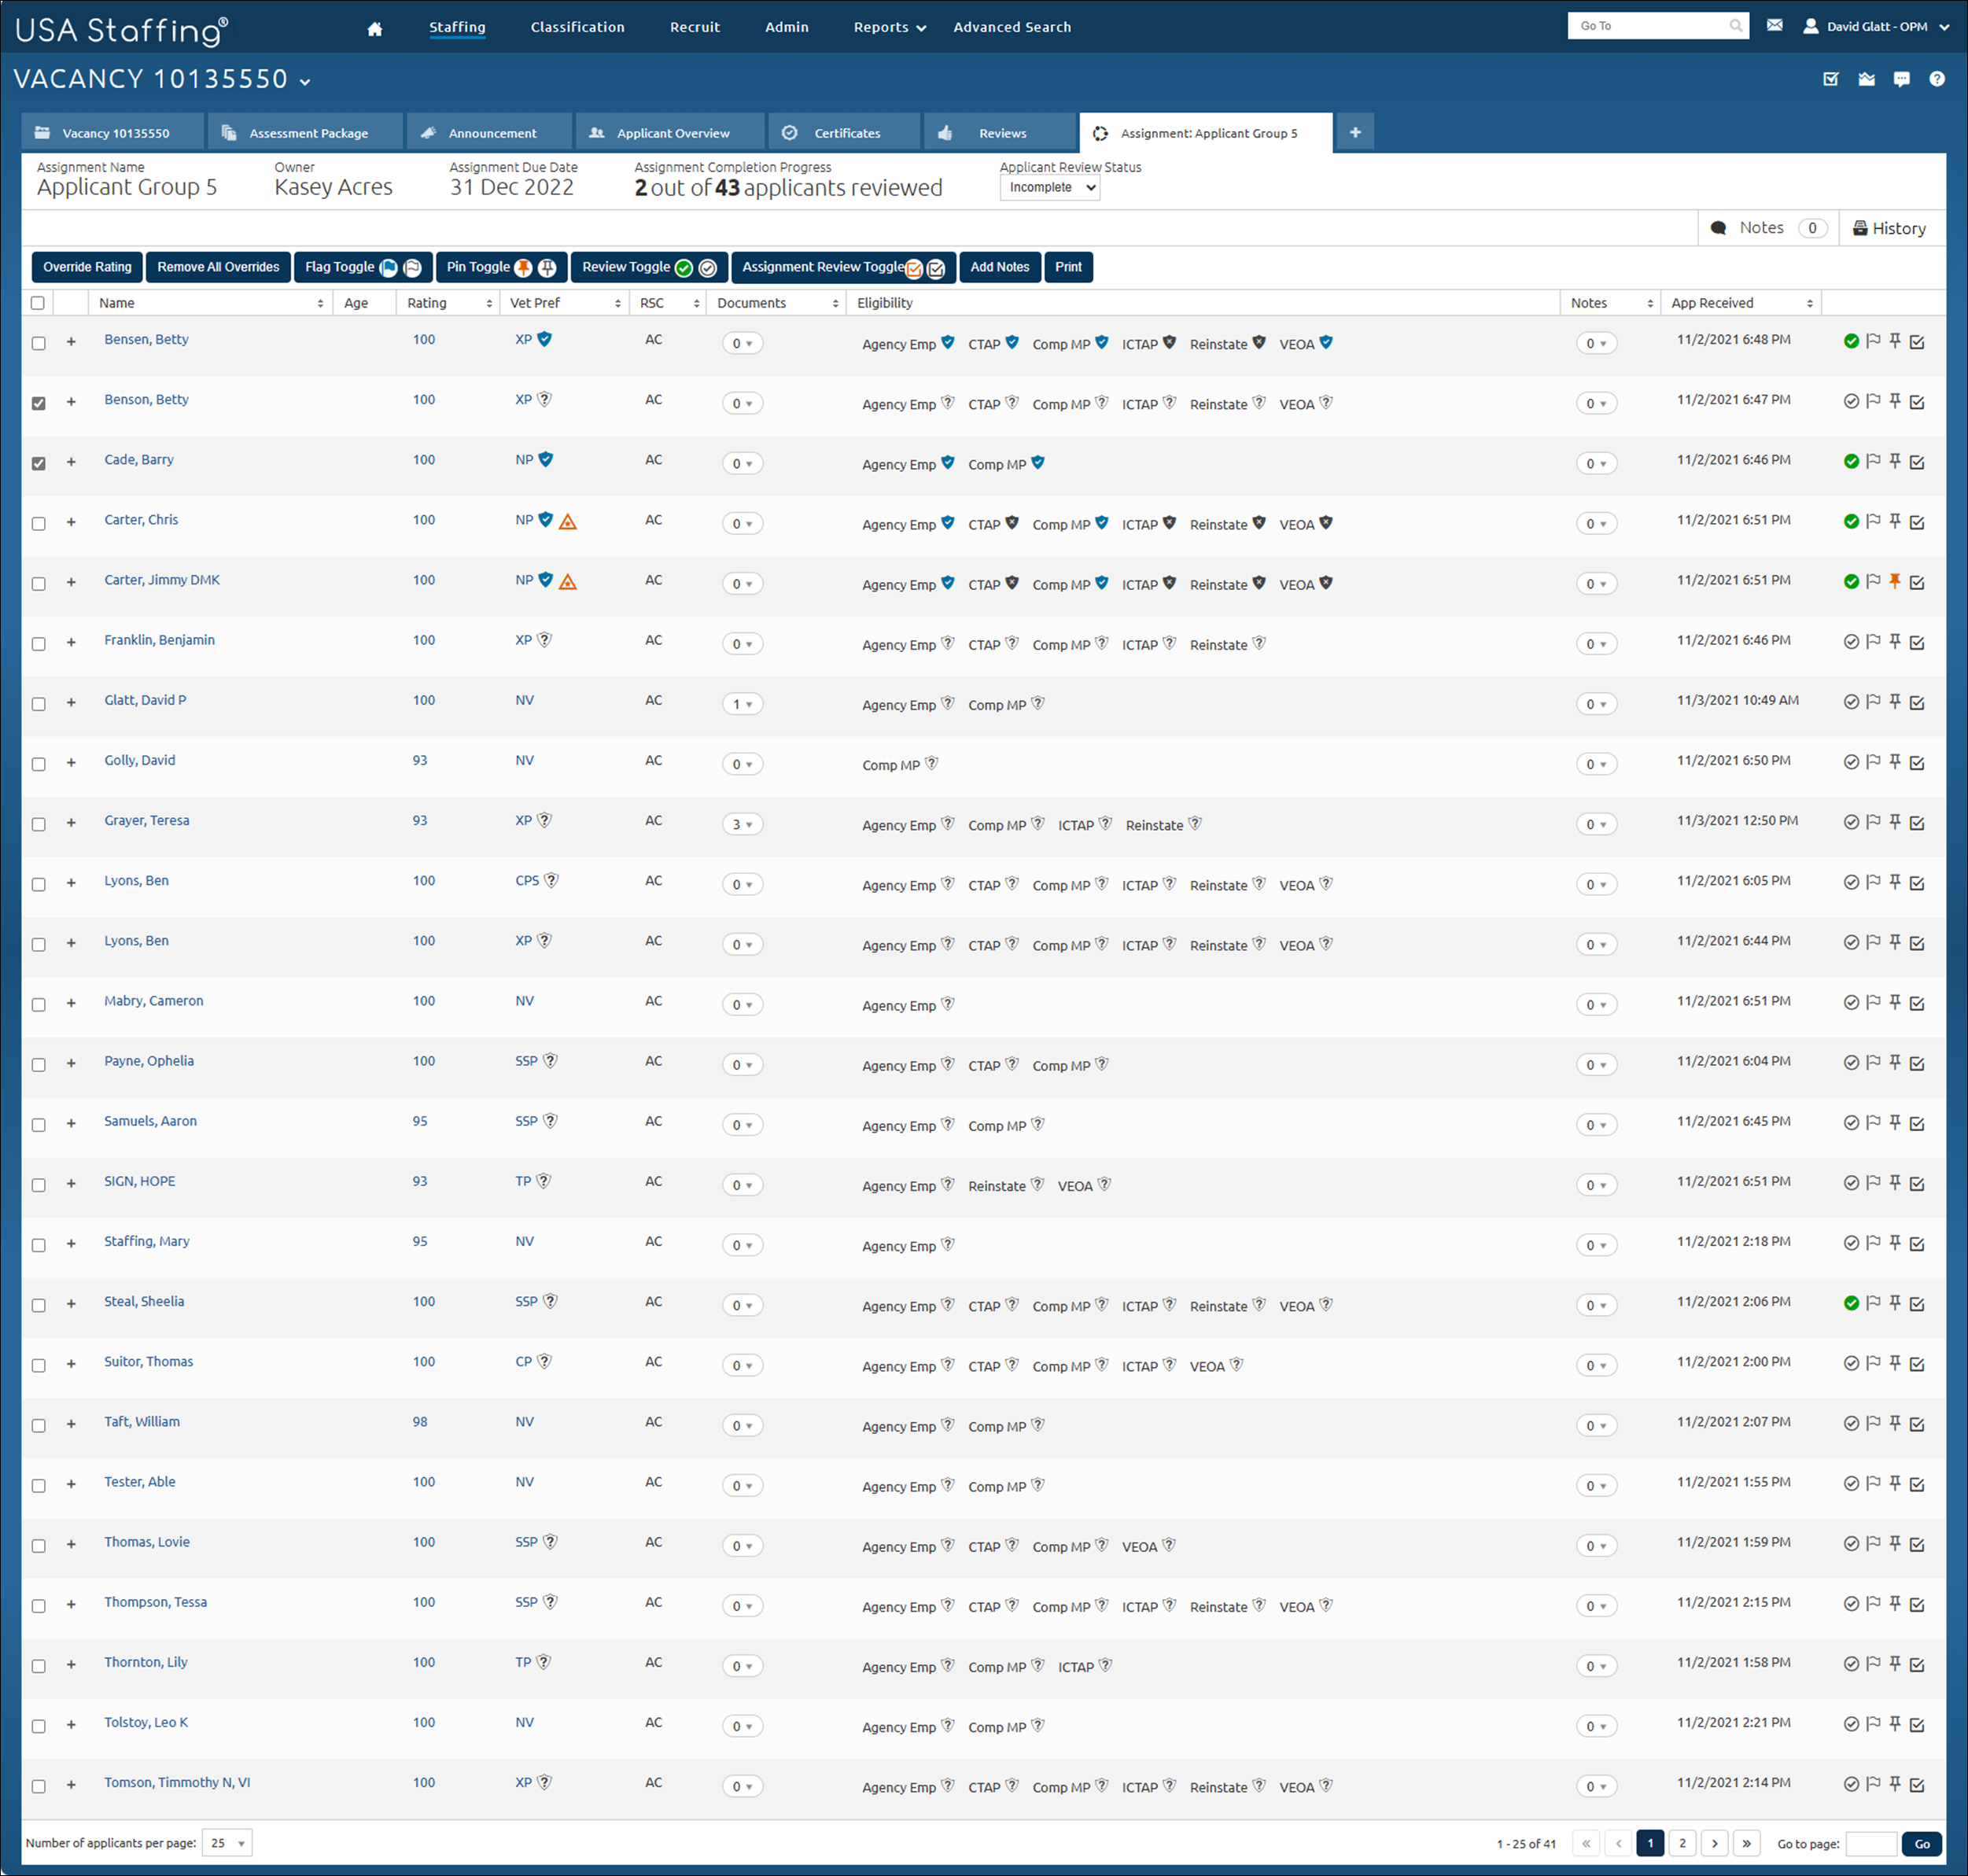The height and width of the screenshot is (1876, 1968).
Task: Open the mail envelope icon in header
Action: (x=1774, y=26)
